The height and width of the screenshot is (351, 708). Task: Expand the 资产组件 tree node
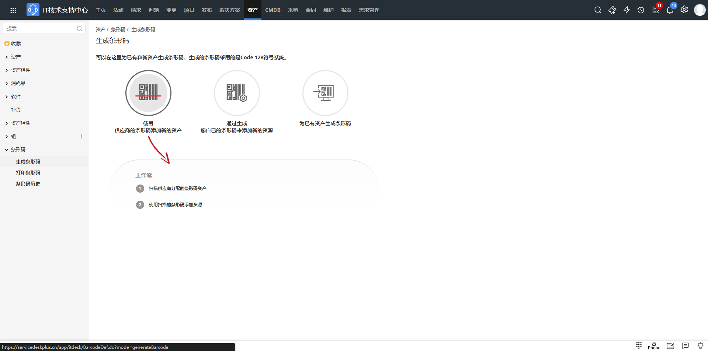[7, 70]
